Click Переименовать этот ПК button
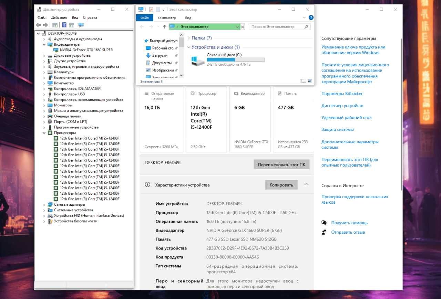The width and height of the screenshot is (441, 299). 281,164
